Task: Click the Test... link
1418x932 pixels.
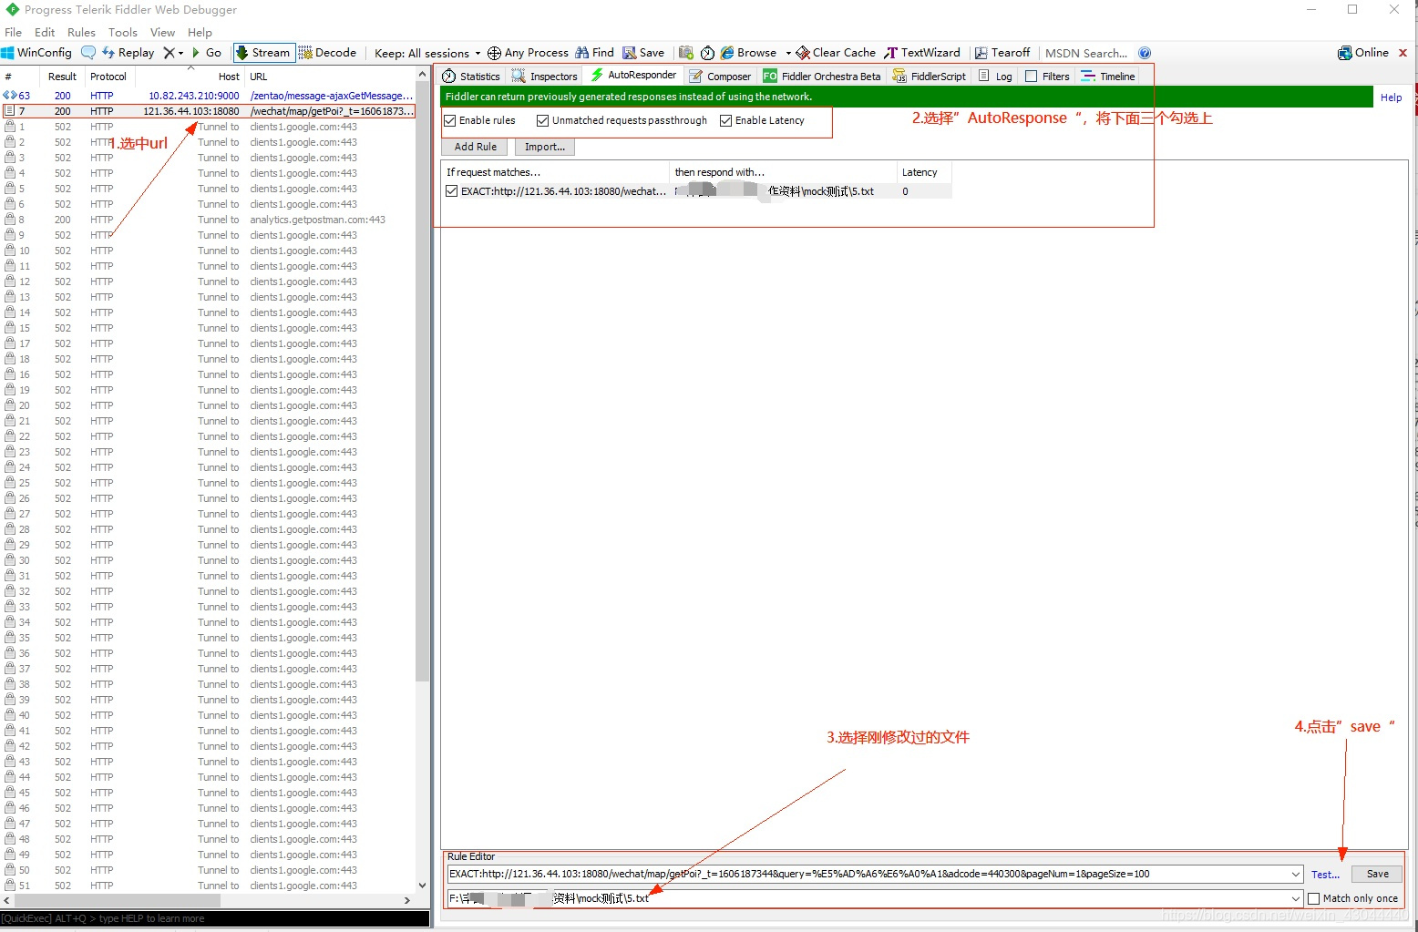Action: 1325,875
